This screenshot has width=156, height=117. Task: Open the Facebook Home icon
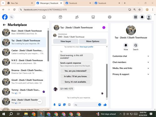(44, 17)
